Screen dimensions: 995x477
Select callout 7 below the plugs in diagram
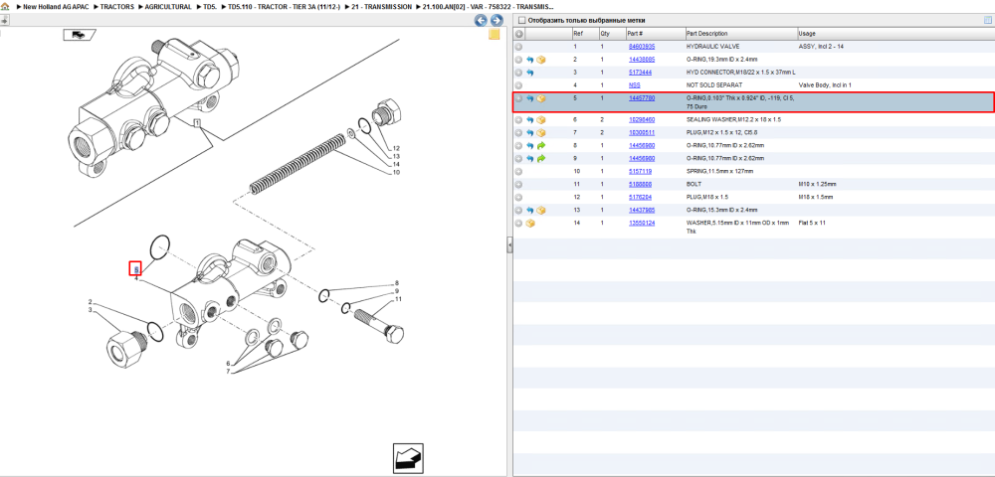(x=229, y=372)
